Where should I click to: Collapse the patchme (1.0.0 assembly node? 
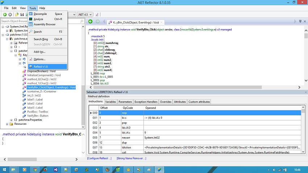[3, 35]
